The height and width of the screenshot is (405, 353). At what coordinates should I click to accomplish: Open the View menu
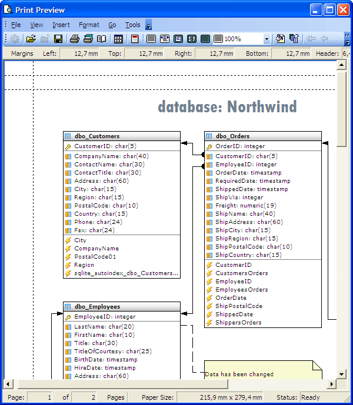pyautogui.click(x=36, y=25)
